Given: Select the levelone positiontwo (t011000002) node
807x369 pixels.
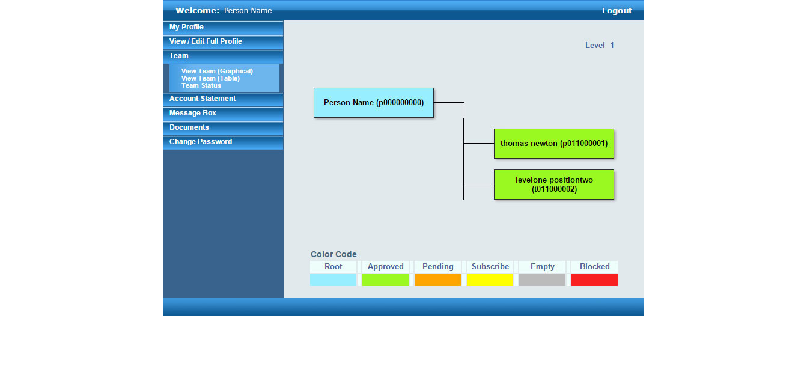Looking at the screenshot, I should [553, 184].
